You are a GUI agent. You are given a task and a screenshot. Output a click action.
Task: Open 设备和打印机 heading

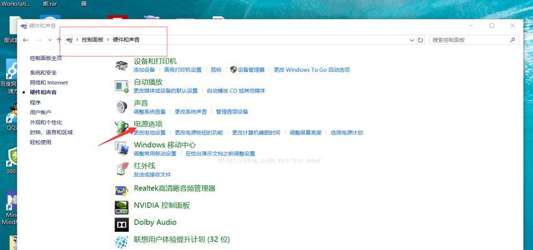click(155, 61)
